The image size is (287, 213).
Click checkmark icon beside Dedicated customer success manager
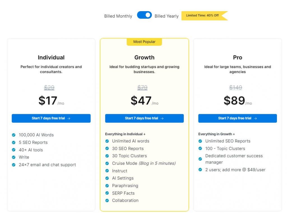(200, 159)
